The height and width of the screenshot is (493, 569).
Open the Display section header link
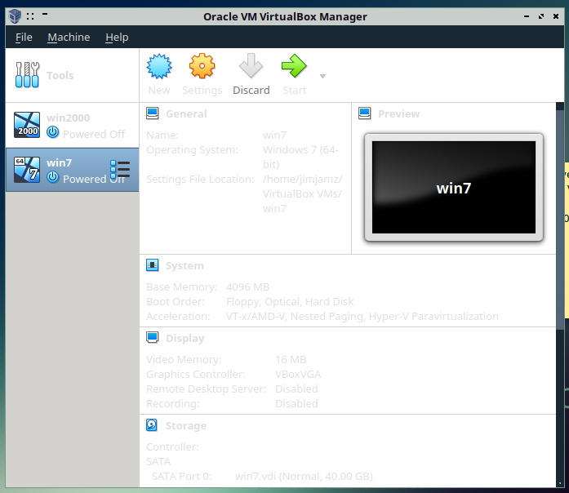point(185,339)
